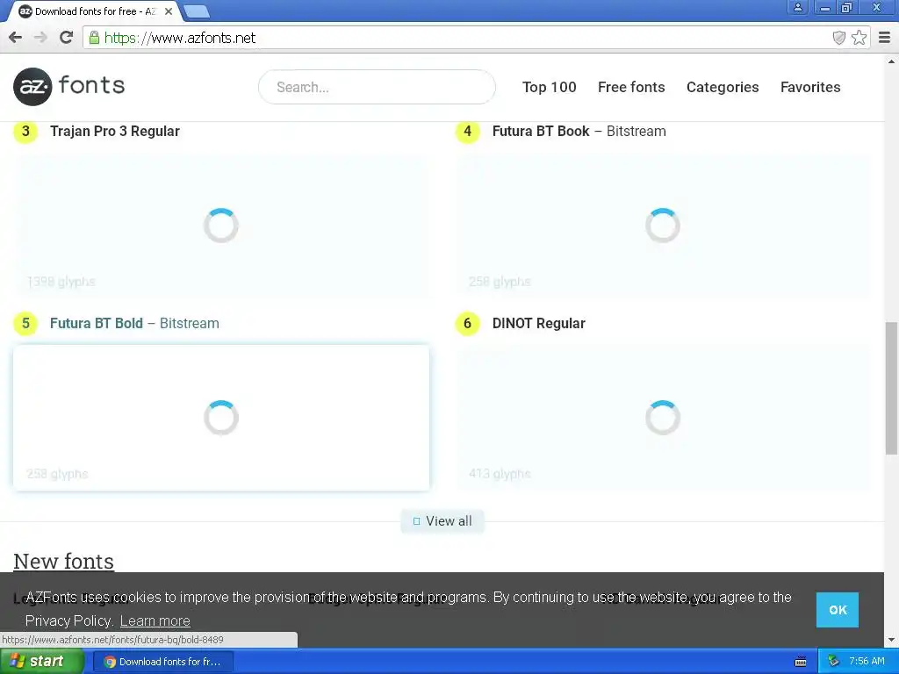This screenshot has width=899, height=674.
Task: Close the Download fonts browser tab
Action: [x=168, y=11]
